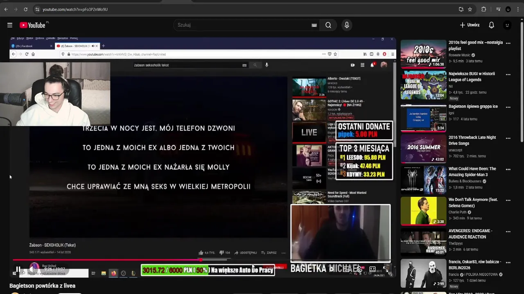
Task: Visit Charlie Puth channel name
Action: click(458, 212)
